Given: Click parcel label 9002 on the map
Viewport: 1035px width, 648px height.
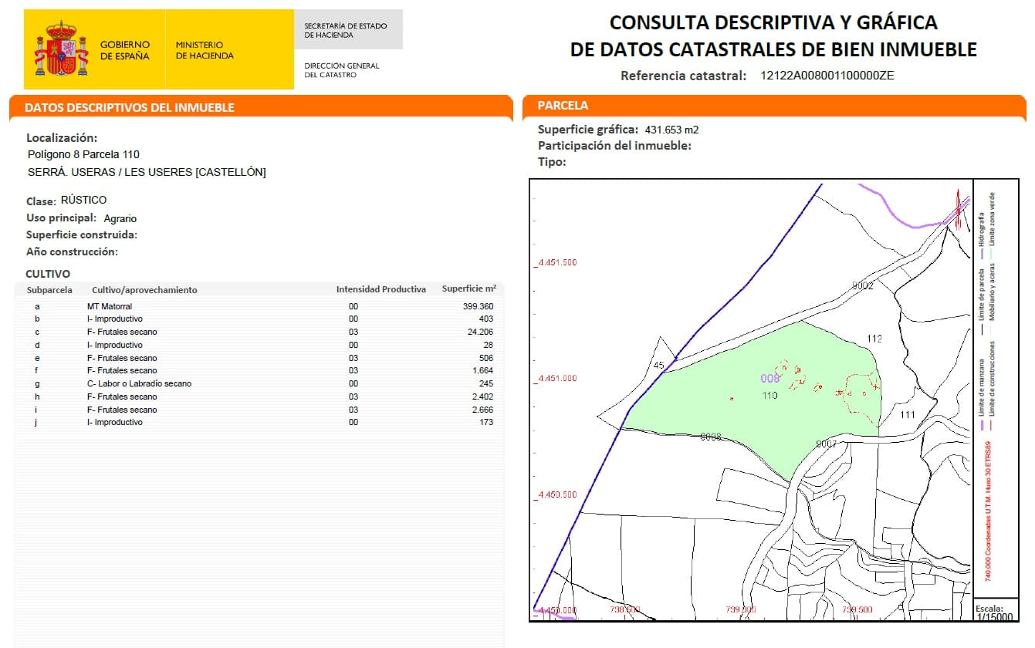Looking at the screenshot, I should 862,286.
